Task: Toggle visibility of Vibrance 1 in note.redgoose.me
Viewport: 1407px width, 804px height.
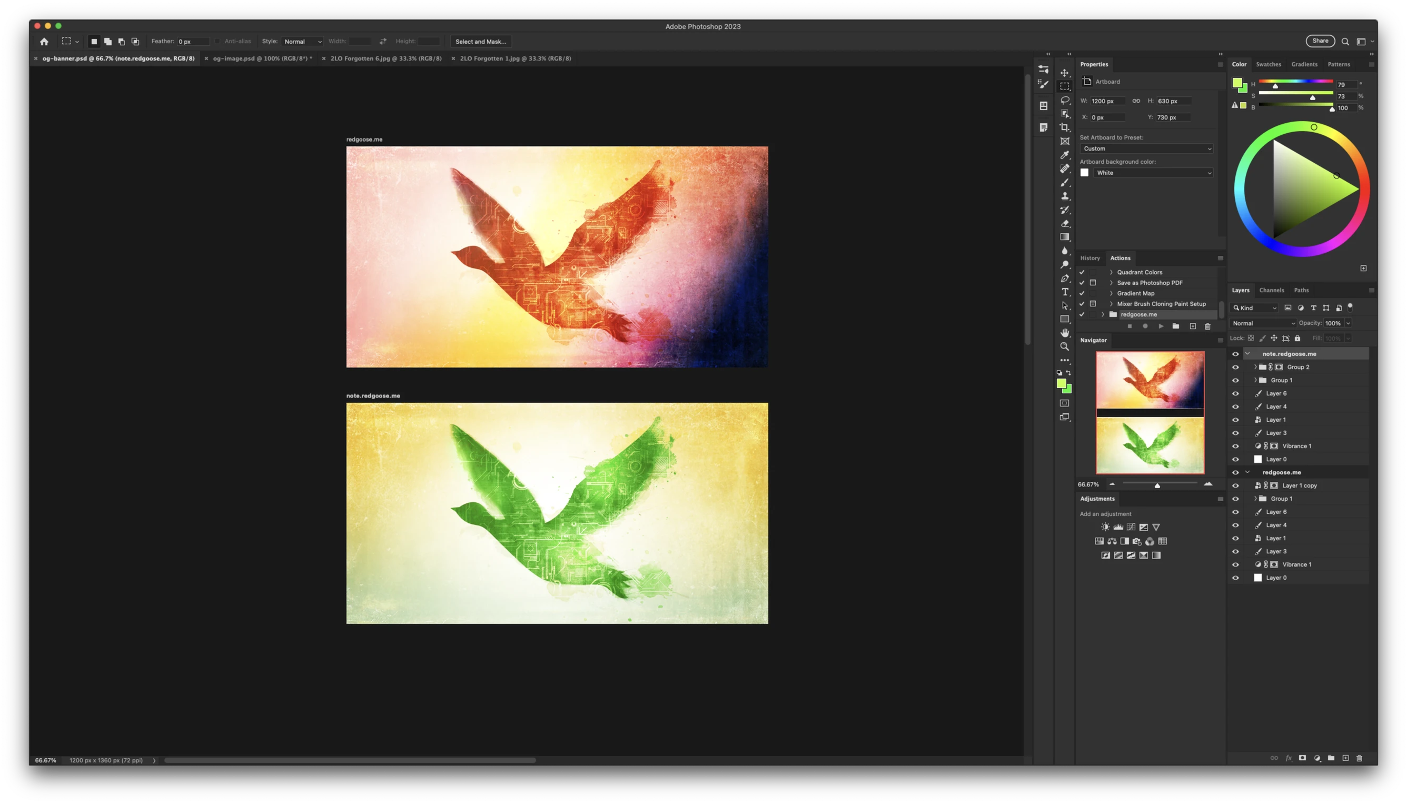Action: tap(1235, 446)
